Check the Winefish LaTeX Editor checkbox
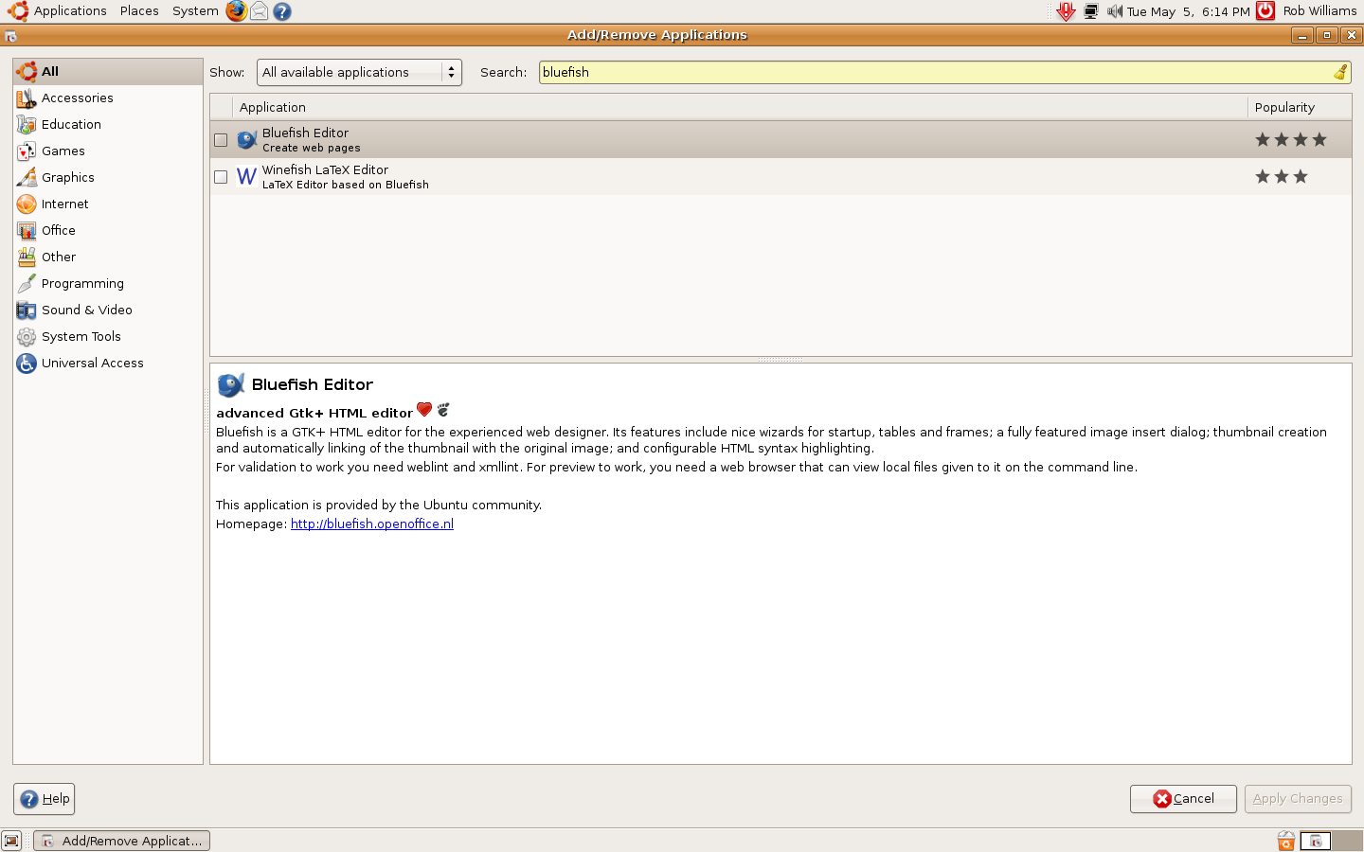The width and height of the screenshot is (1364, 852). pyautogui.click(x=221, y=177)
